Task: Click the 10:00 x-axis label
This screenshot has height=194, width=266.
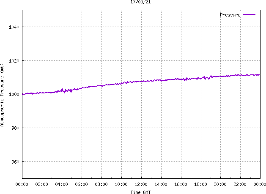Action: coord(121,184)
